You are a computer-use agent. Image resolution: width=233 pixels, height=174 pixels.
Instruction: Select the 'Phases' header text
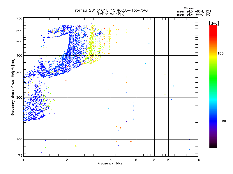tap(188, 8)
